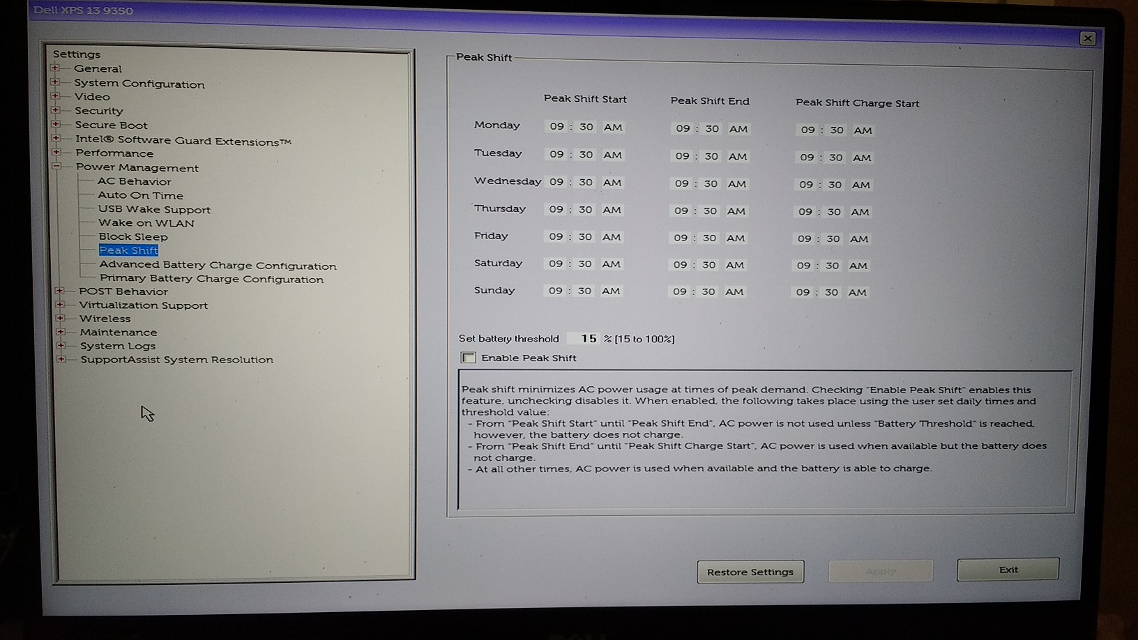Viewport: 1138px width, 640px height.
Task: Select the Maintenance tree label
Action: click(x=119, y=333)
